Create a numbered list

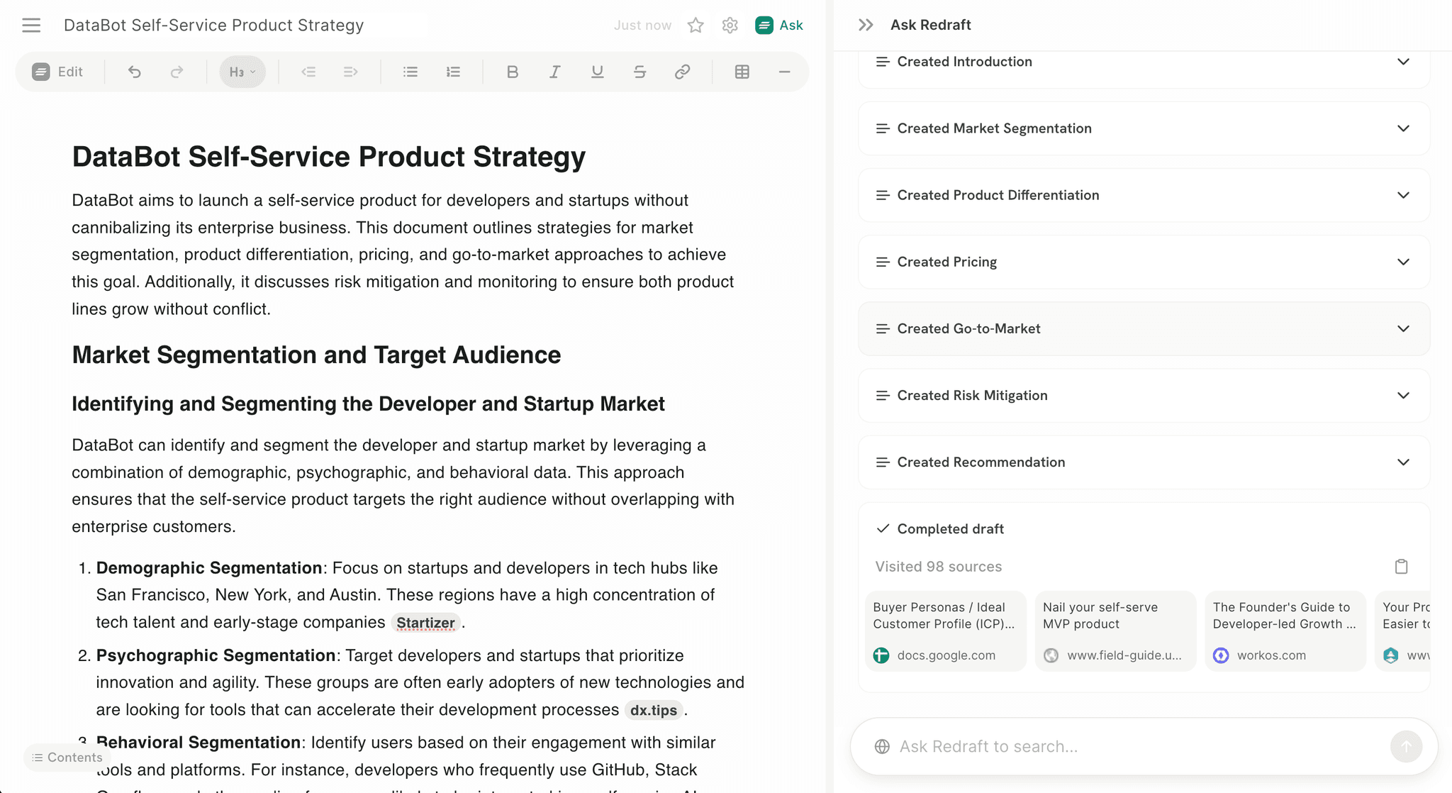pyautogui.click(x=453, y=72)
